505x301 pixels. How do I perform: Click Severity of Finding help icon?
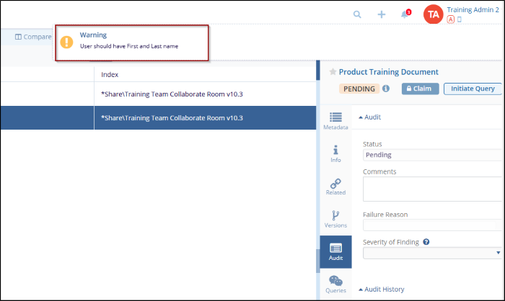[x=426, y=241]
